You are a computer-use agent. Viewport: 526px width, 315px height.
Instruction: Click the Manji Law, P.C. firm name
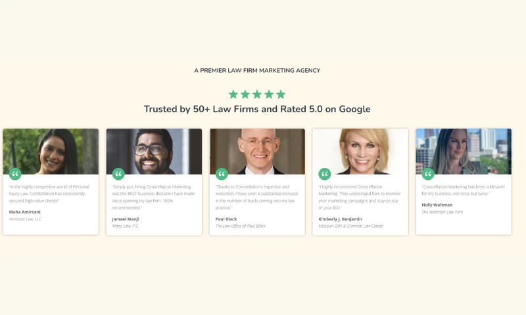[126, 226]
